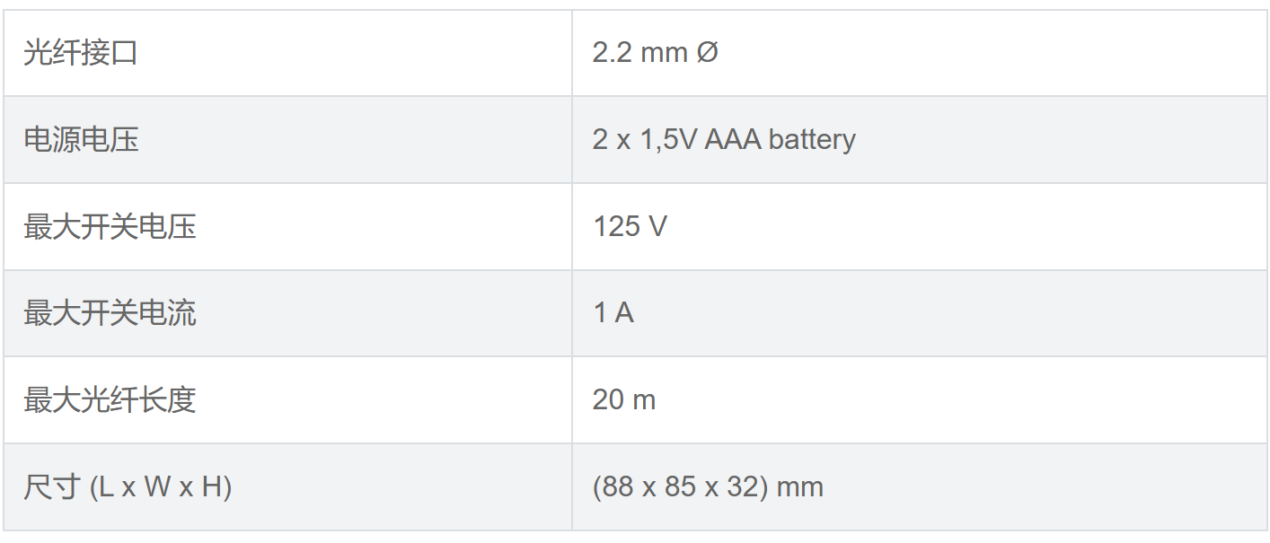Click the 最大开关电流 label
The width and height of the screenshot is (1270, 543).
110,313
